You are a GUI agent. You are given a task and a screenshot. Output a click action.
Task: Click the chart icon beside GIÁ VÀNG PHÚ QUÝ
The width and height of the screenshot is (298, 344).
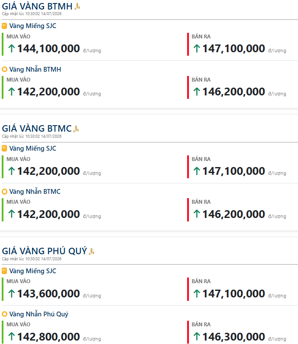pos(91,251)
